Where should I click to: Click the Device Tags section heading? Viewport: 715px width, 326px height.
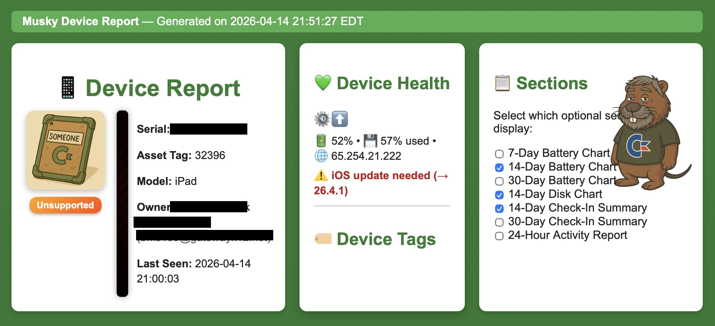coord(386,239)
